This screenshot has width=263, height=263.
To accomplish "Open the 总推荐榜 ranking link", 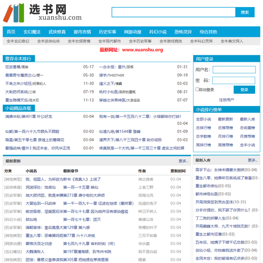I will click(226, 128).
